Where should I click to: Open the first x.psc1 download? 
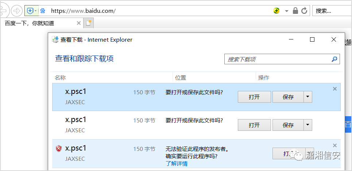click(x=254, y=97)
